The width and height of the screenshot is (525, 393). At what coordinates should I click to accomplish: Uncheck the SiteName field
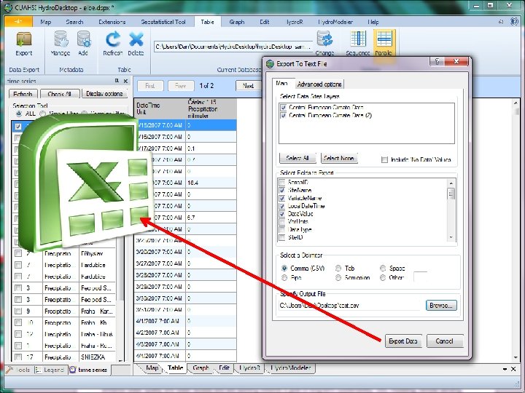tap(282, 190)
